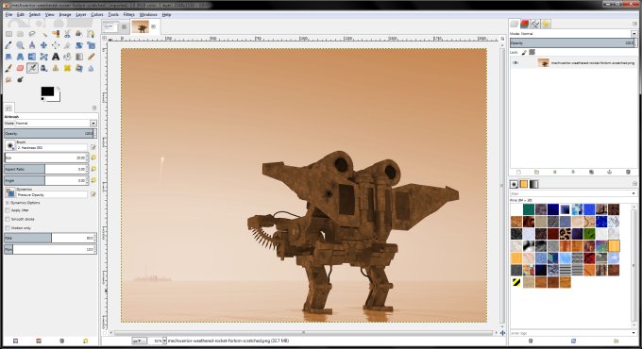Select the Blend gradient tool
Screen dimensions: 642x349
(x=79, y=57)
